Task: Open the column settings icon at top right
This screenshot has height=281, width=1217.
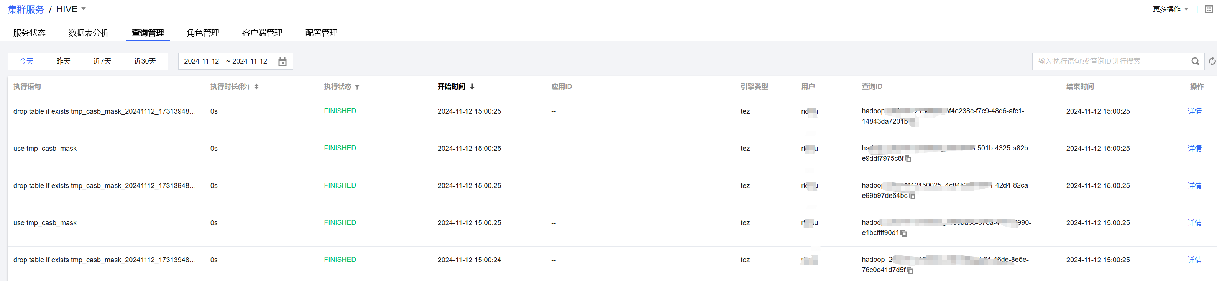Action: coord(1209,10)
